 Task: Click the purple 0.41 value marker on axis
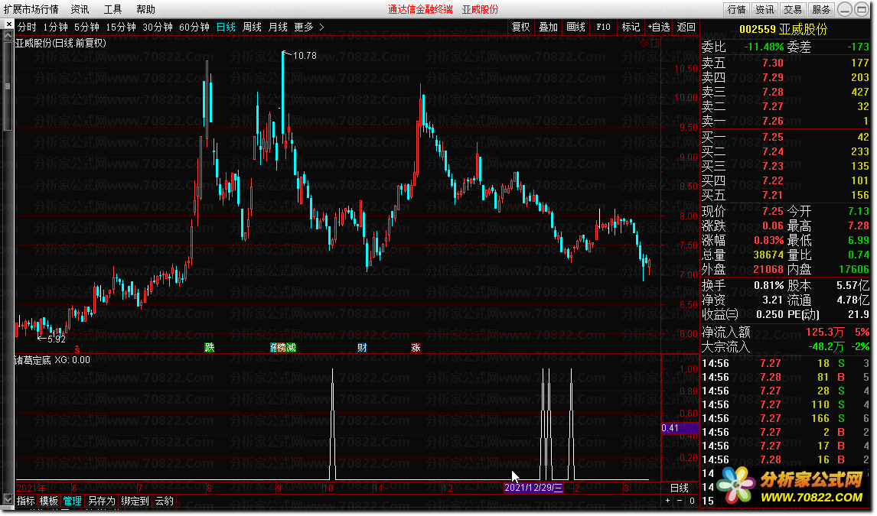pos(680,428)
